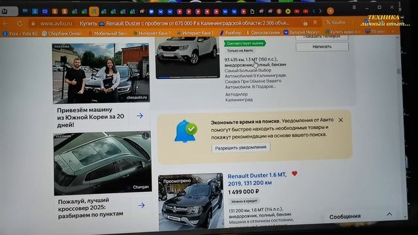Click the www.avito.ru address field

pyautogui.click(x=56, y=23)
